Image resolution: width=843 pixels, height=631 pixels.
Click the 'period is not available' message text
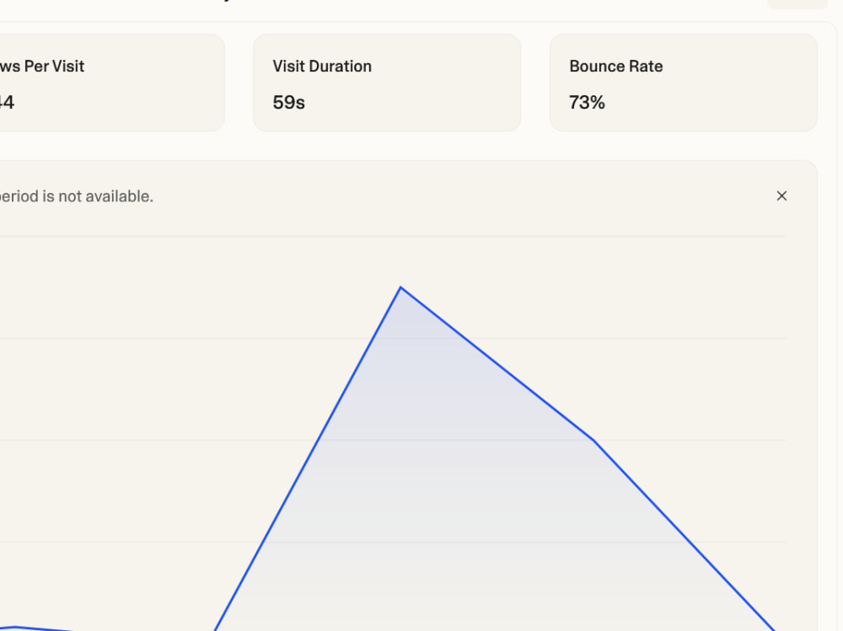pos(77,196)
